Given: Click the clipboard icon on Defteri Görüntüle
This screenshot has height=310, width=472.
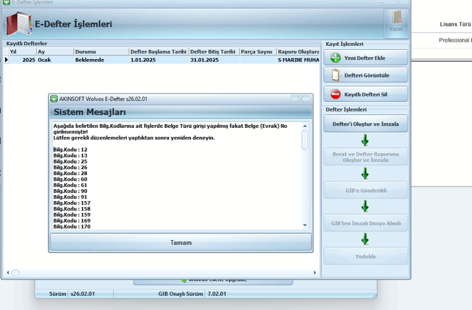Looking at the screenshot, I should tap(335, 75).
